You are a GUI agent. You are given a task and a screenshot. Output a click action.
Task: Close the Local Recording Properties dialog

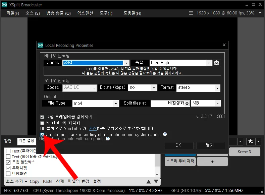224,45
